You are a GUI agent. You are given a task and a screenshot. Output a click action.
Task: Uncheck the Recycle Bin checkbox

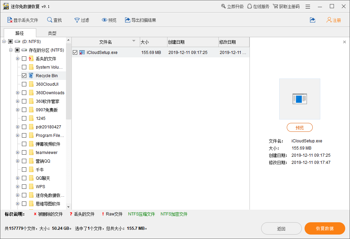24,75
